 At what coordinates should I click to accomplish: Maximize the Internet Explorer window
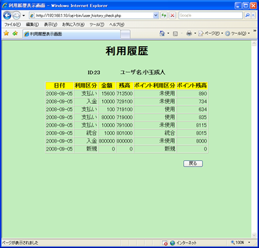pyautogui.click(x=246, y=6)
